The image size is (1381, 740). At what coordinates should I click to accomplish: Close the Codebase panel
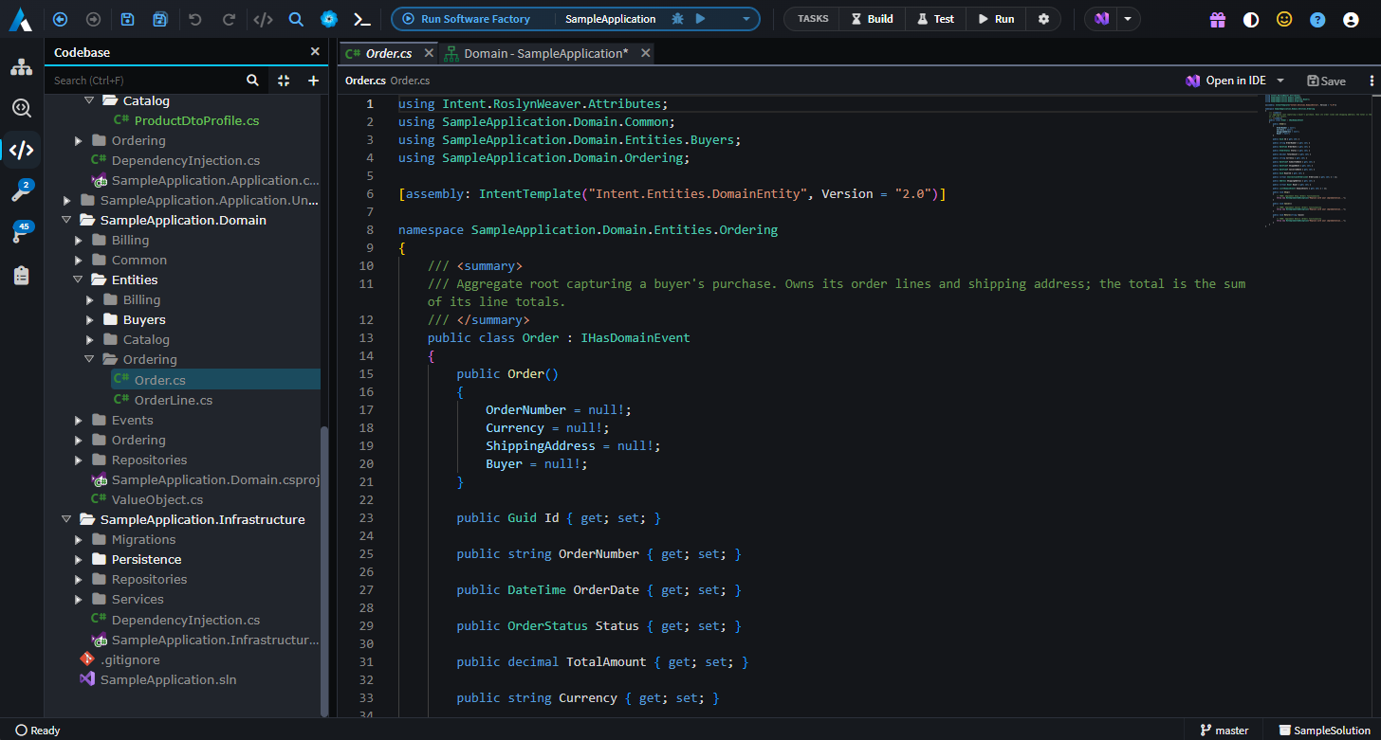pyautogui.click(x=315, y=52)
